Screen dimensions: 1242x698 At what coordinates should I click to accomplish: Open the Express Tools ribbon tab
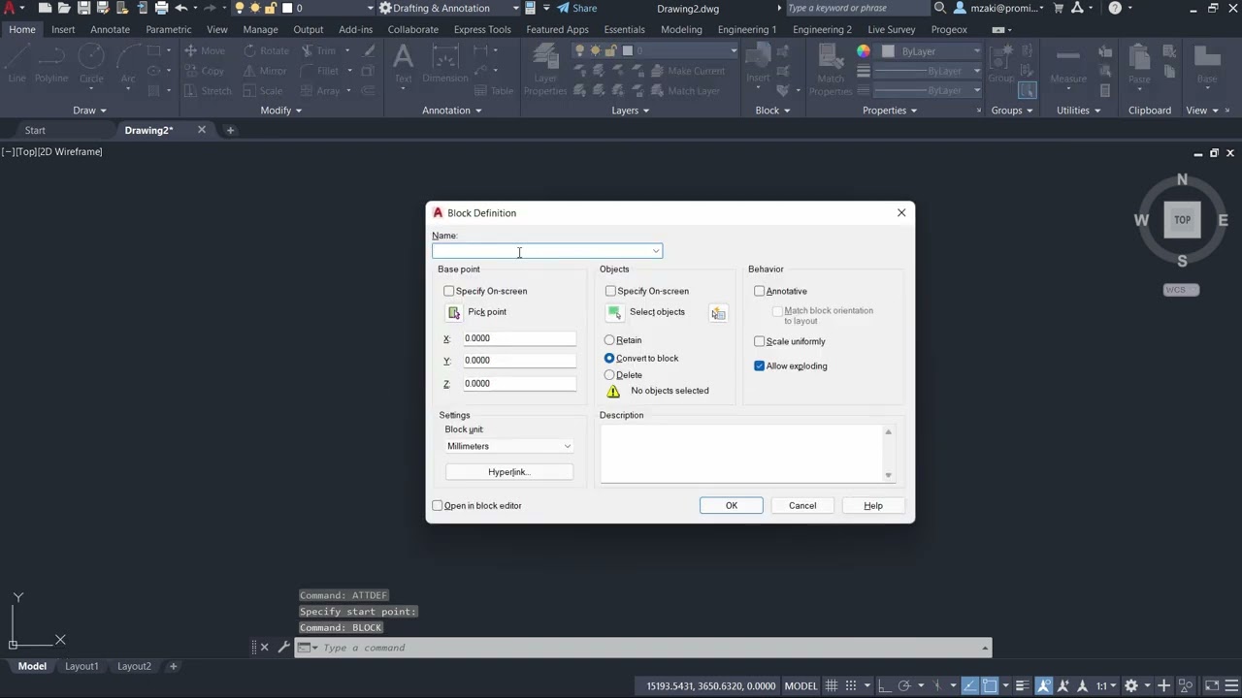(x=482, y=29)
